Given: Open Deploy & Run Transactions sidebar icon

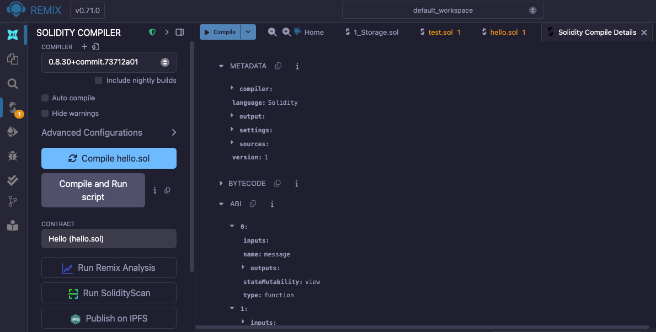Looking at the screenshot, I should pyautogui.click(x=12, y=132).
